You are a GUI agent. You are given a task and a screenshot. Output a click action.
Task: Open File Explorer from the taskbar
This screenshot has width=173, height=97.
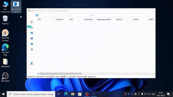[x=73, y=94]
